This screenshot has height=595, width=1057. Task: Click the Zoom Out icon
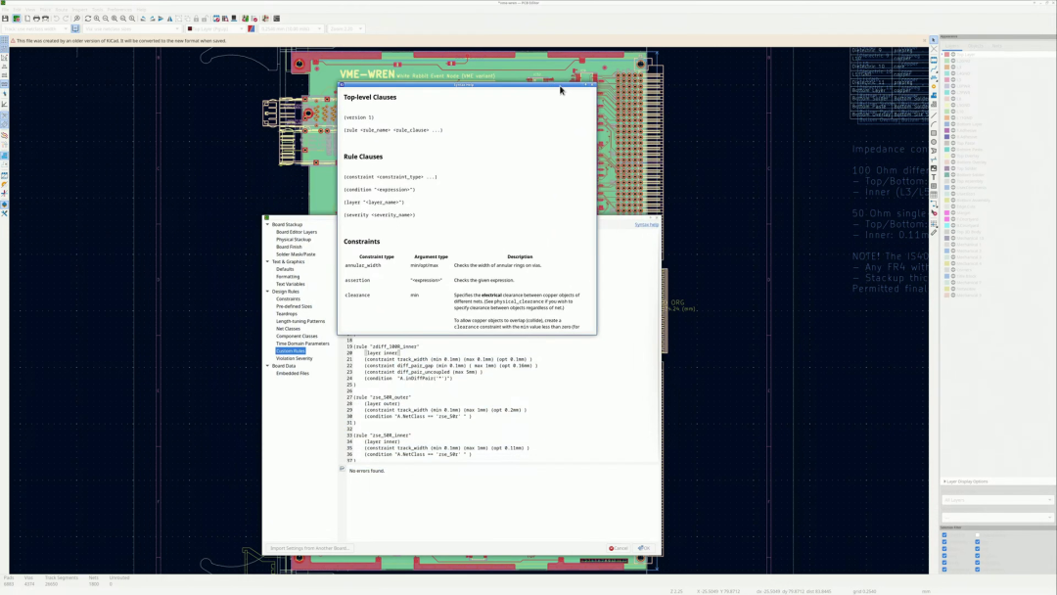pyautogui.click(x=105, y=19)
